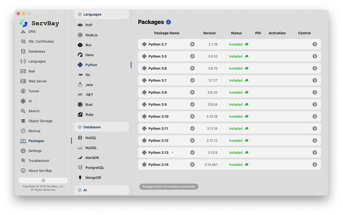
Task: Click the green pin next to Python 3.13
Action: tap(173, 152)
